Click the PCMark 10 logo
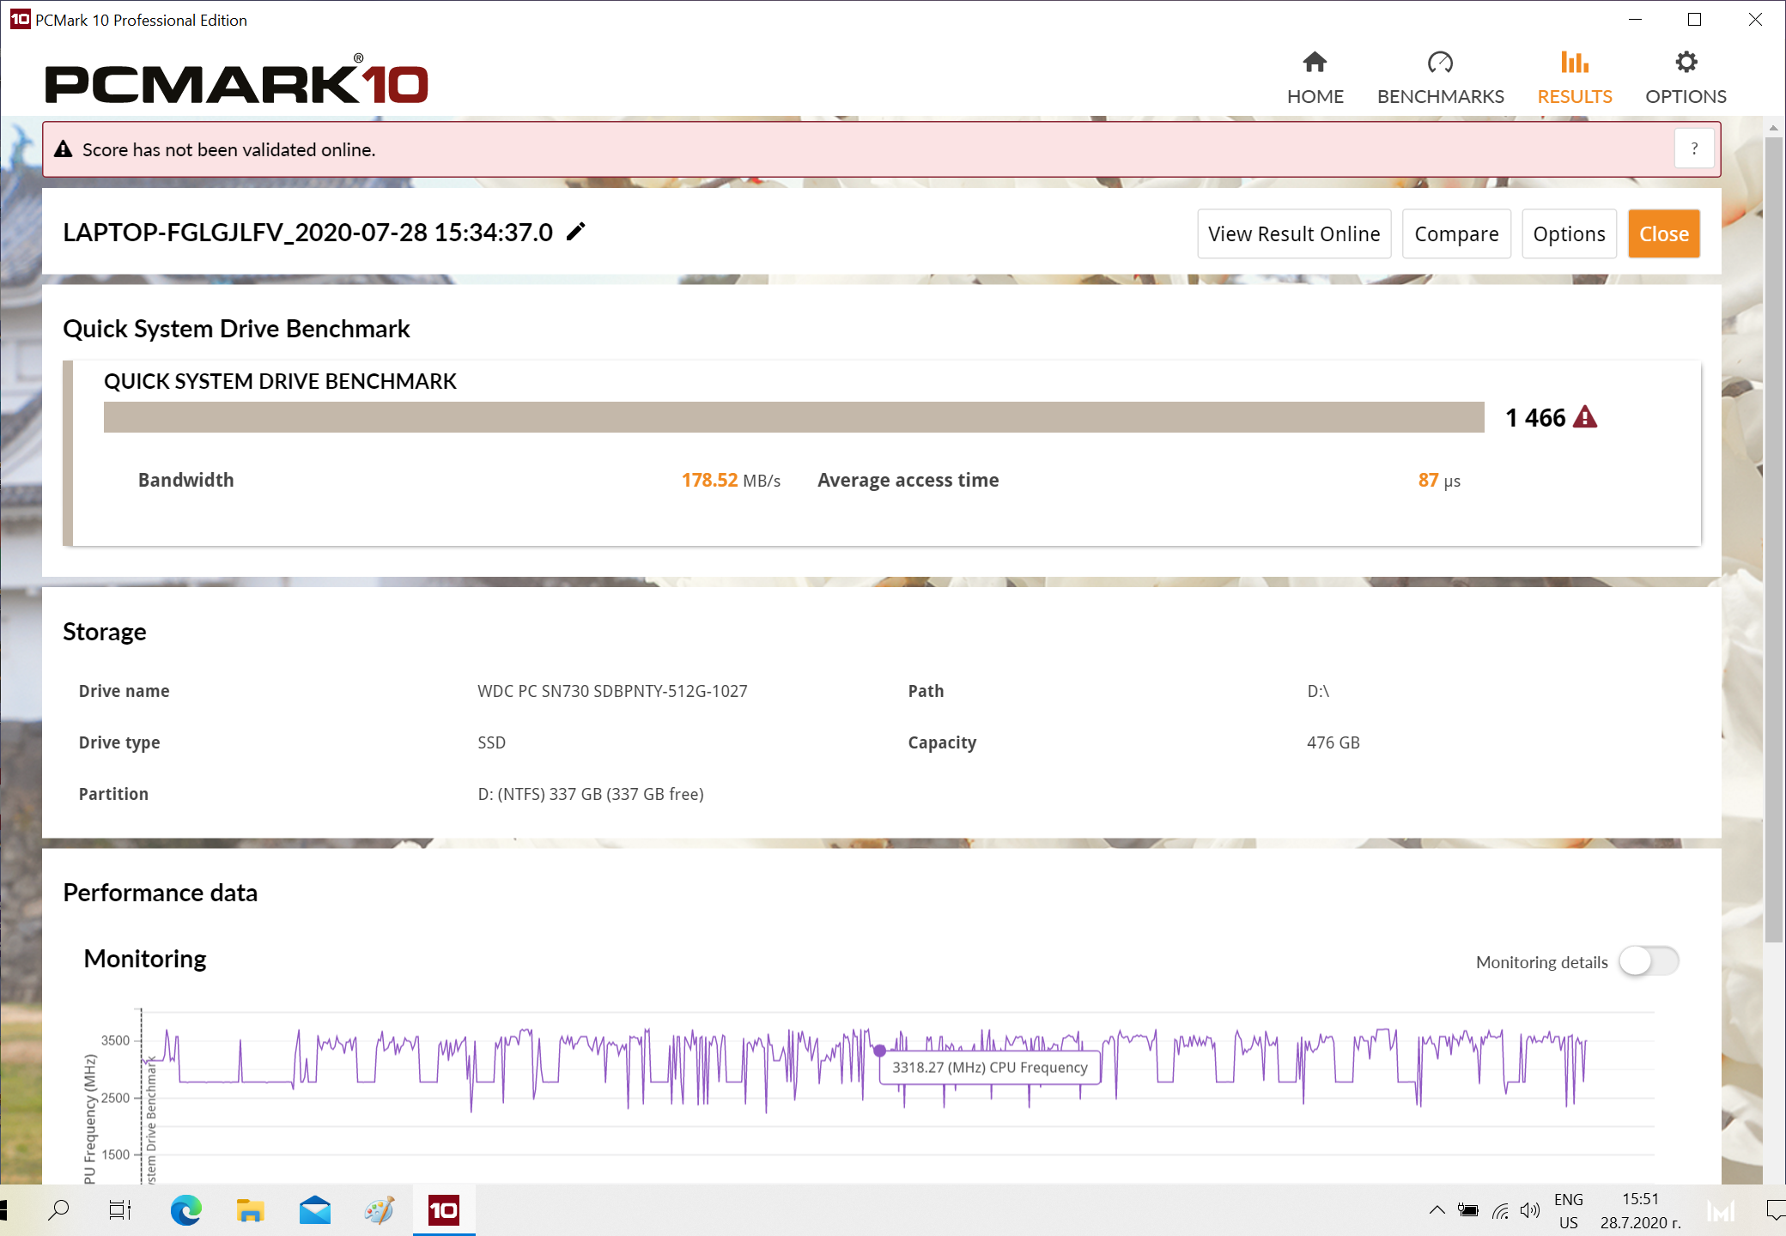The height and width of the screenshot is (1236, 1786). (236, 79)
